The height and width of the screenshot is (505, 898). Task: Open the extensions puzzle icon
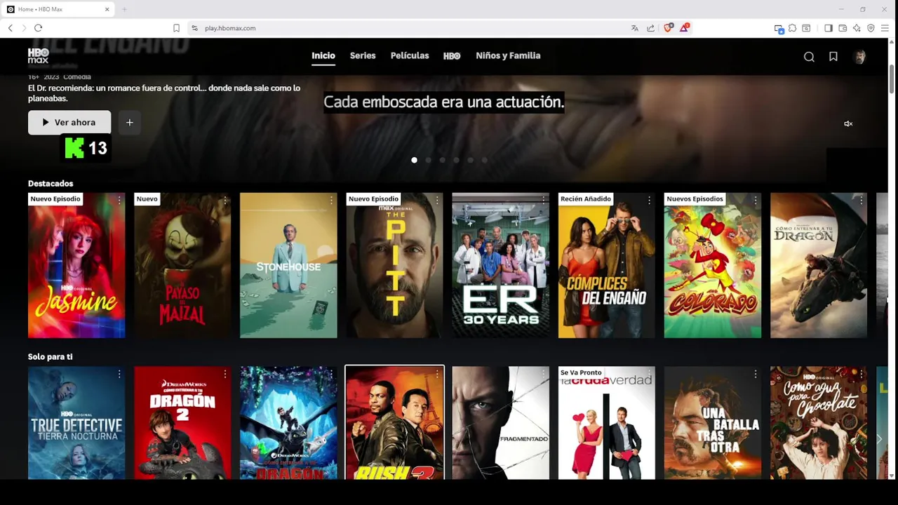[792, 28]
